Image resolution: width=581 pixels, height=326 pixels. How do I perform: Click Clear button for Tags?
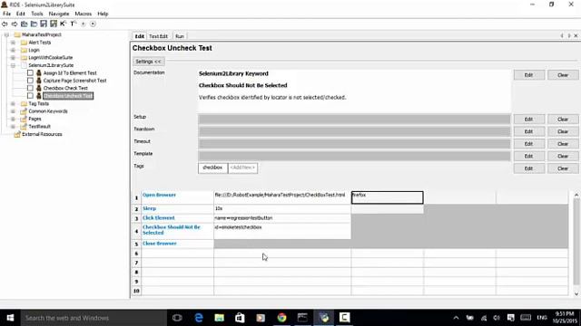pos(563,168)
